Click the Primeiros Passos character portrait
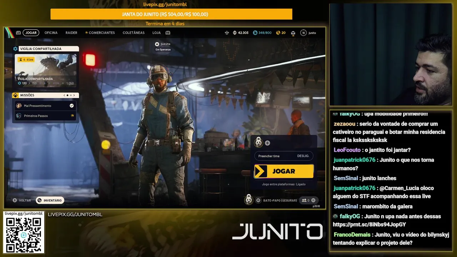 [x=19, y=116]
